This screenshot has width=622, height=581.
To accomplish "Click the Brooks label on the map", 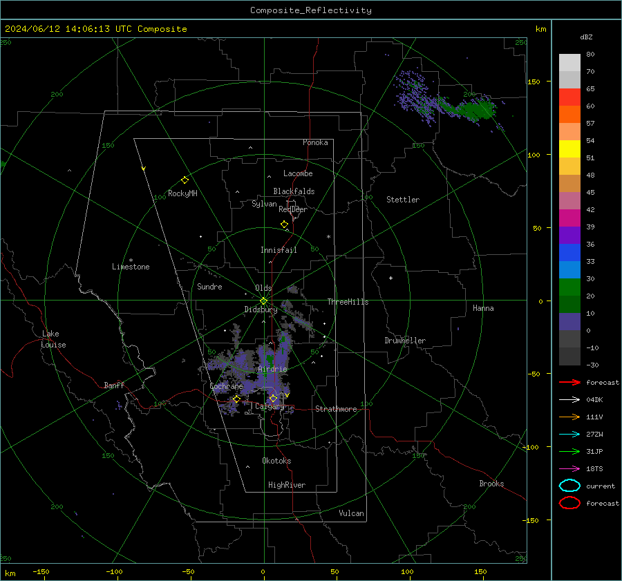I will [491, 484].
